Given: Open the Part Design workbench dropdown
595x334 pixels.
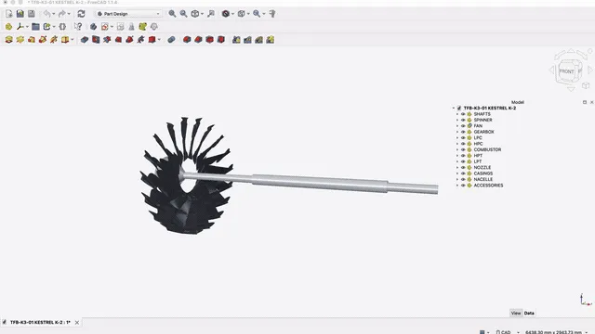Looking at the screenshot, I should [x=128, y=14].
